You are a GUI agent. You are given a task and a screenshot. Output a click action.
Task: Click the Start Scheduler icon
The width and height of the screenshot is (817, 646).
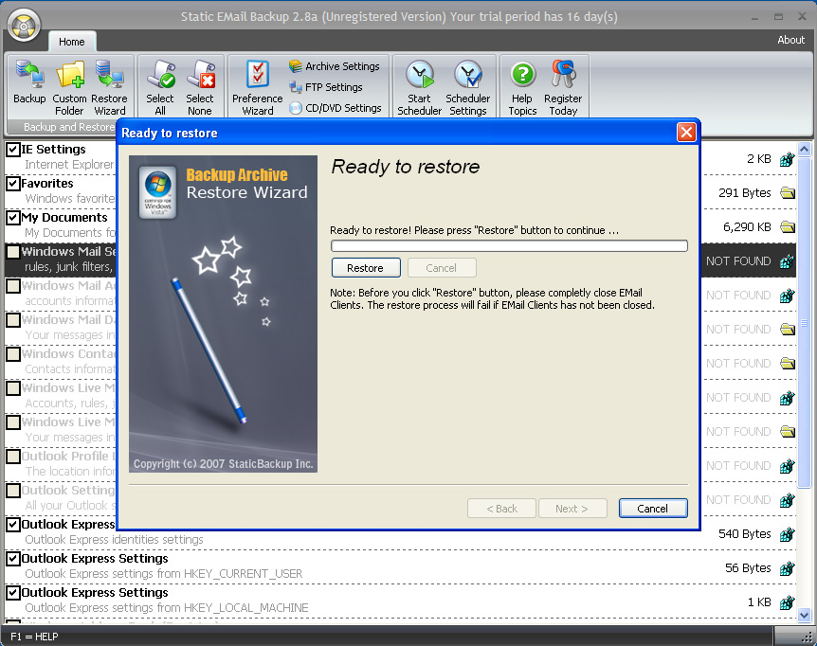(419, 85)
